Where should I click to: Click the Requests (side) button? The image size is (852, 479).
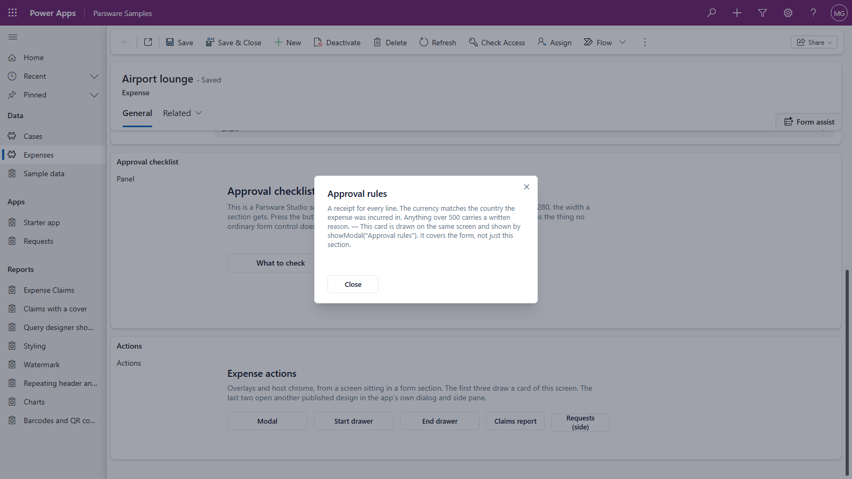580,423
